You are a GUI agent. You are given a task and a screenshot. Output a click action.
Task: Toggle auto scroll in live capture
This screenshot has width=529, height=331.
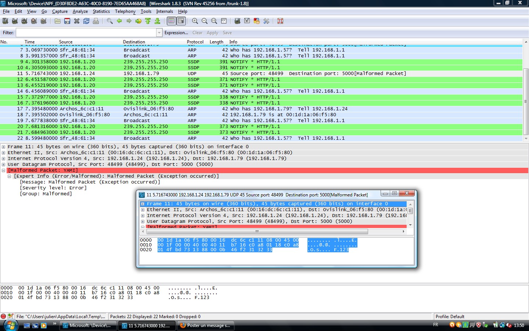[x=181, y=21]
